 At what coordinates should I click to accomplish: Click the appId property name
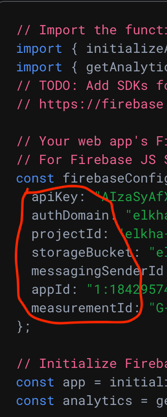pyautogui.click(x=51, y=290)
